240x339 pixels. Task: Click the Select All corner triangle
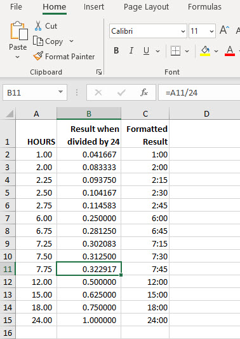[10, 113]
